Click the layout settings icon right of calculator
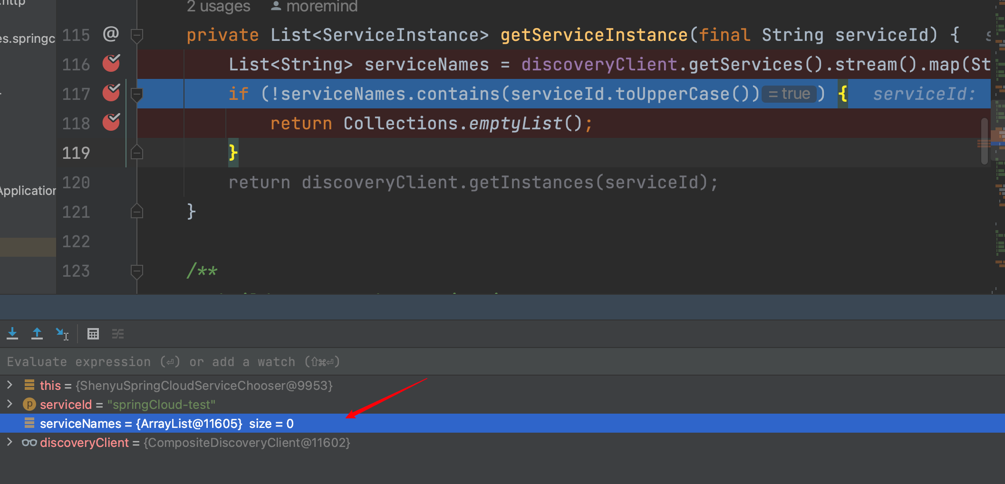Screen dimensions: 1005x484 (118, 333)
